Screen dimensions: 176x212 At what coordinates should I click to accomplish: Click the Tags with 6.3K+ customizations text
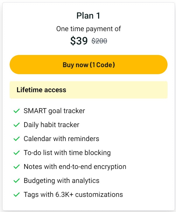tap(73, 195)
